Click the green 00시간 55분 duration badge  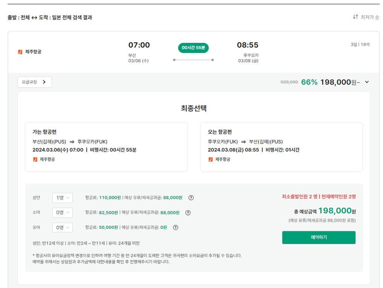(193, 48)
